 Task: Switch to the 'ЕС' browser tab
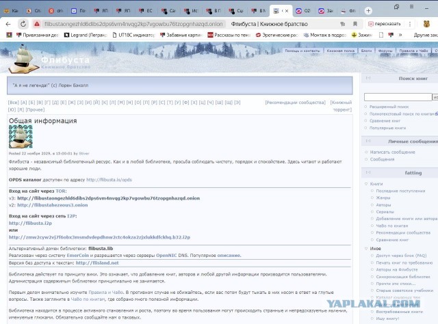click(146, 11)
